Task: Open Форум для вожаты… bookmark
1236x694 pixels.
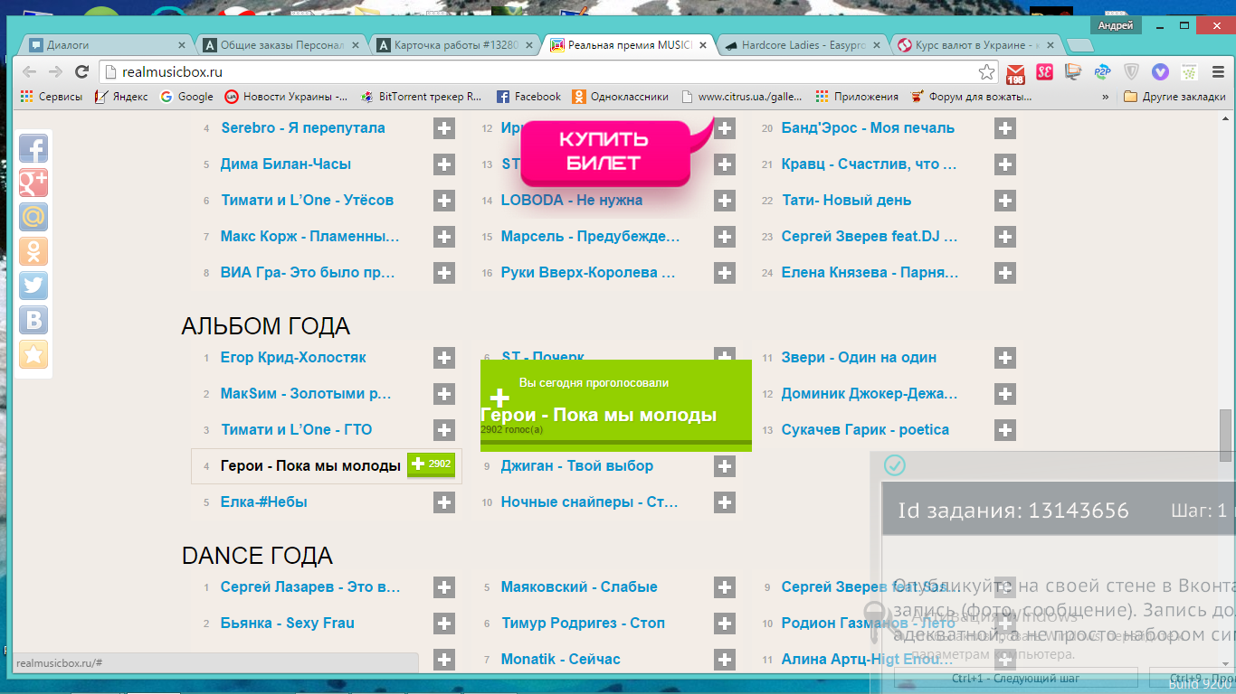Action: point(970,97)
